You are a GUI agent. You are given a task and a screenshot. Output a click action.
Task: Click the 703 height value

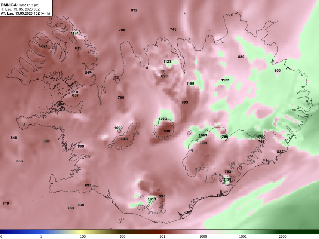(228, 172)
